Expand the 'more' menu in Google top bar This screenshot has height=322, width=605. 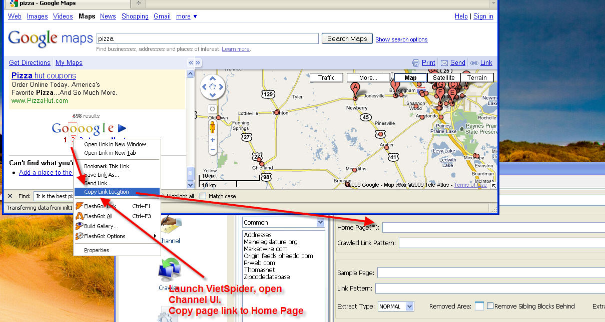186,16
